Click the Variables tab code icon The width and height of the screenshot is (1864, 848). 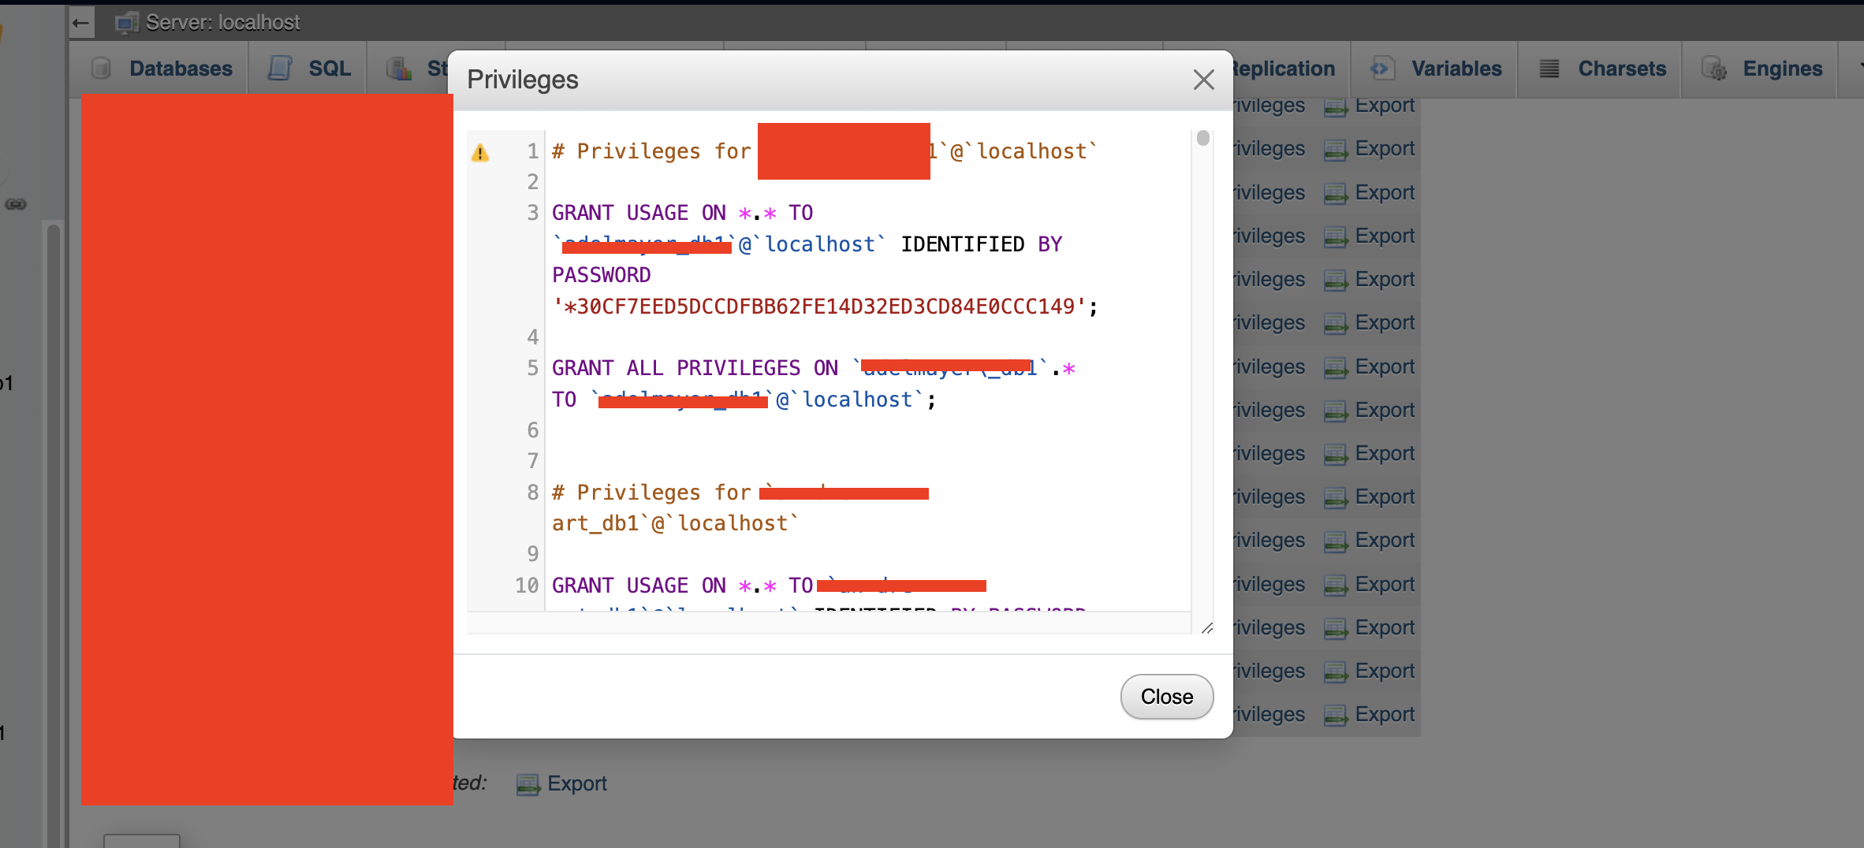(1381, 69)
